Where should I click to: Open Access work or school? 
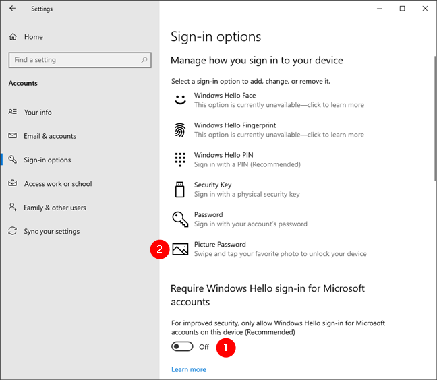click(58, 184)
